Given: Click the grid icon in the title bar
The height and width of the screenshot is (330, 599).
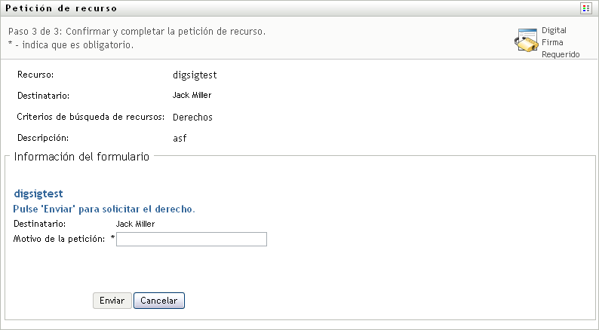Looking at the screenshot, I should click(x=585, y=8).
